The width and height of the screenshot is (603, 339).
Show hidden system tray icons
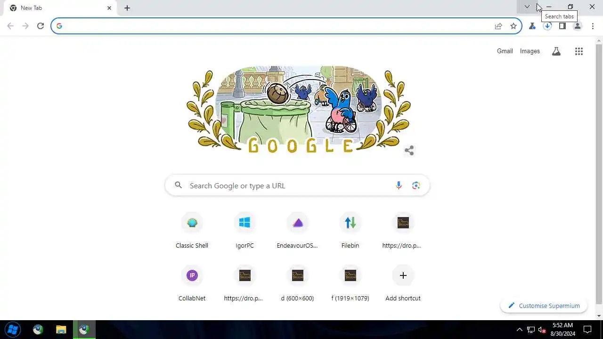[519, 330]
